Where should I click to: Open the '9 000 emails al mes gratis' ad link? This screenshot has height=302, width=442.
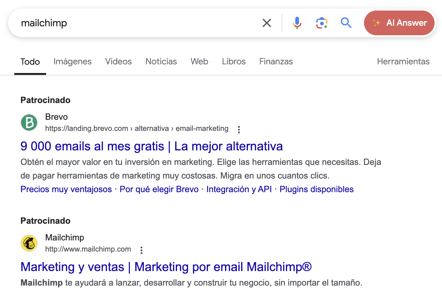(x=152, y=146)
